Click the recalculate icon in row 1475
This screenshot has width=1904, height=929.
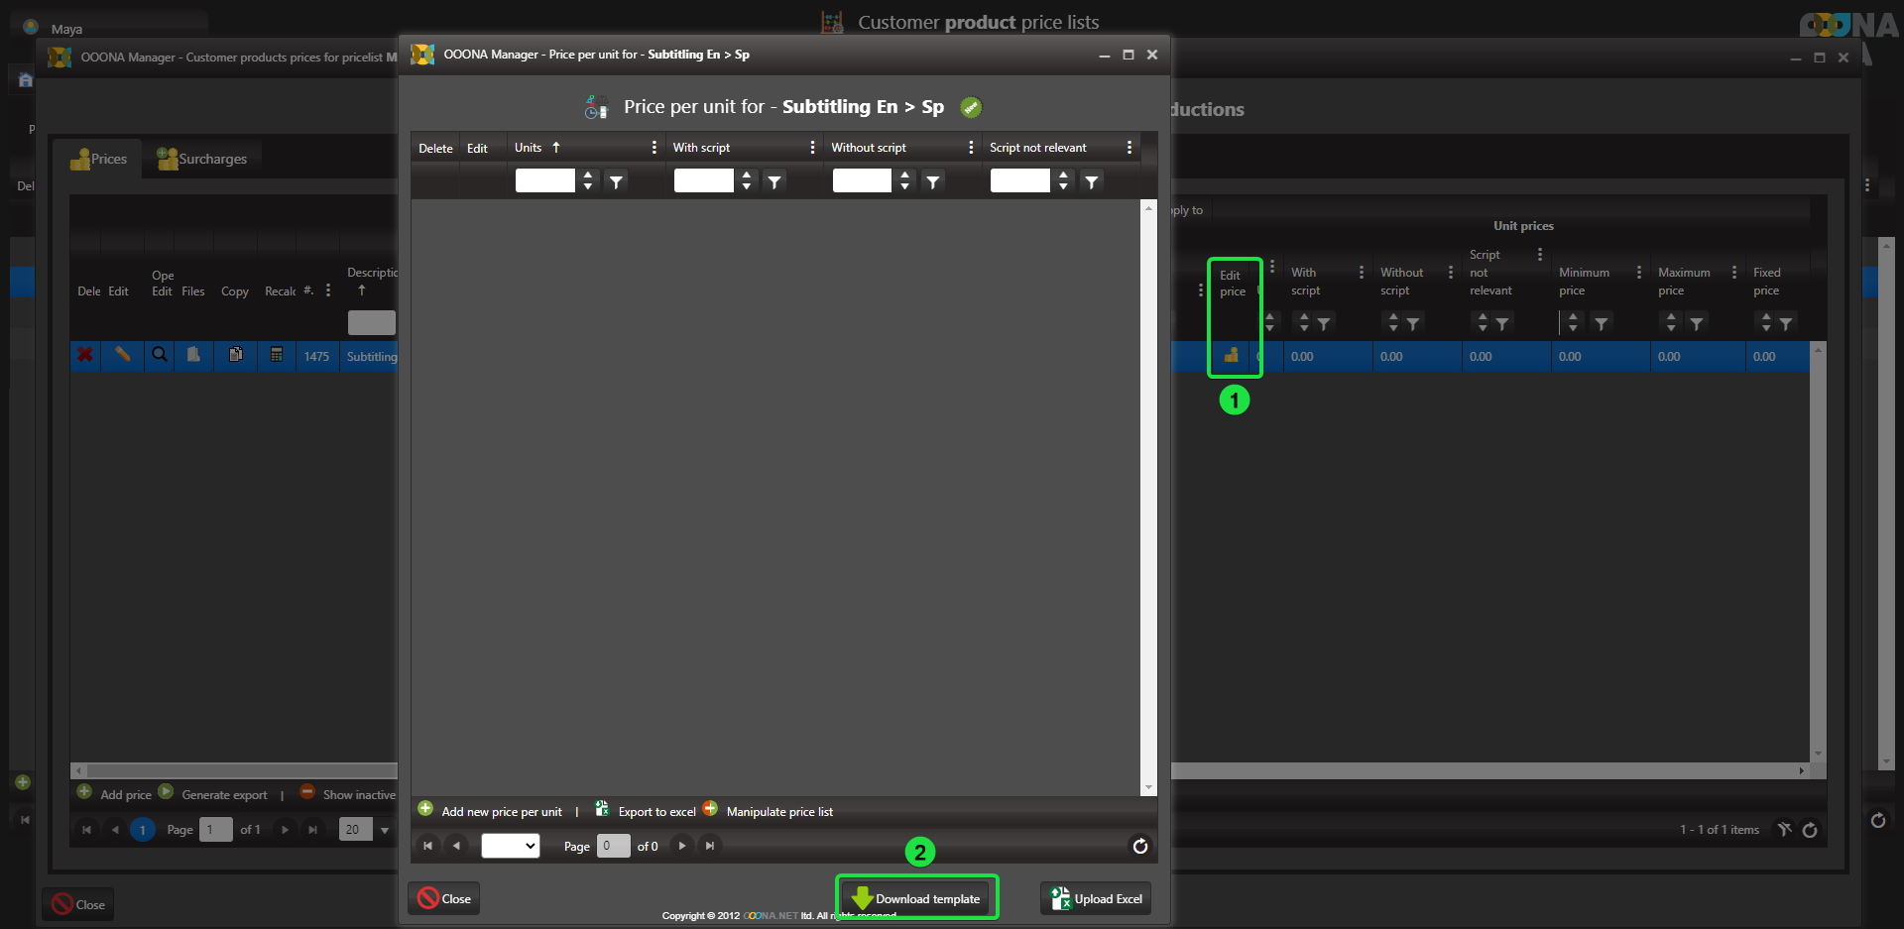277,355
